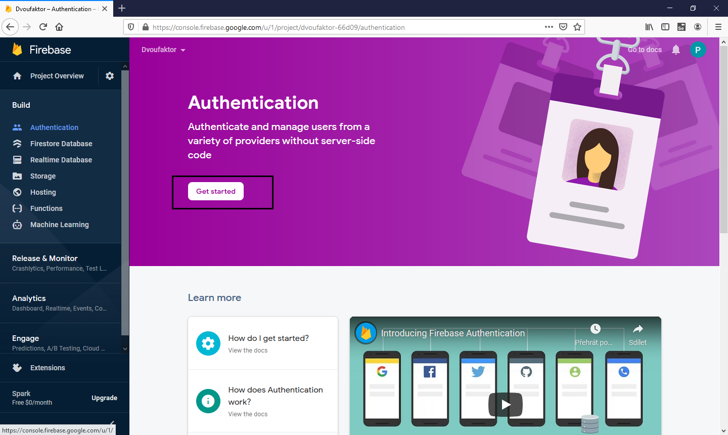Click the watch later clock on the video
The image size is (728, 435).
tap(596, 329)
